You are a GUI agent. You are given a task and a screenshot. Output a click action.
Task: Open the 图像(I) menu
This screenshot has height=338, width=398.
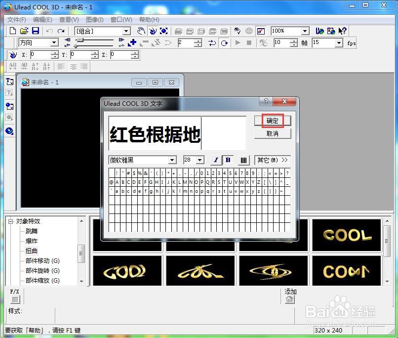(x=94, y=20)
